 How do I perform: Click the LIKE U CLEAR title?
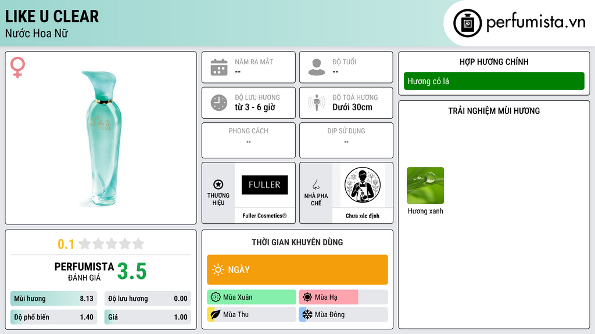tap(52, 17)
